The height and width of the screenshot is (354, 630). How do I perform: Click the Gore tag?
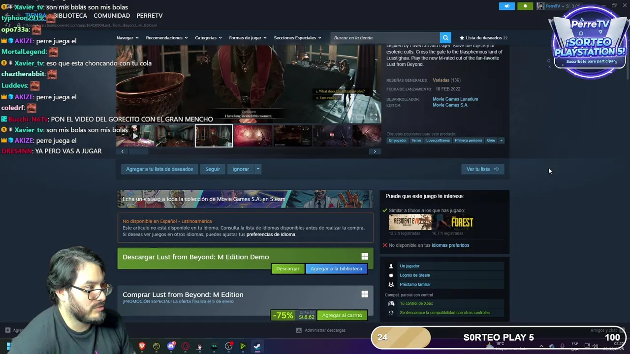click(x=491, y=141)
